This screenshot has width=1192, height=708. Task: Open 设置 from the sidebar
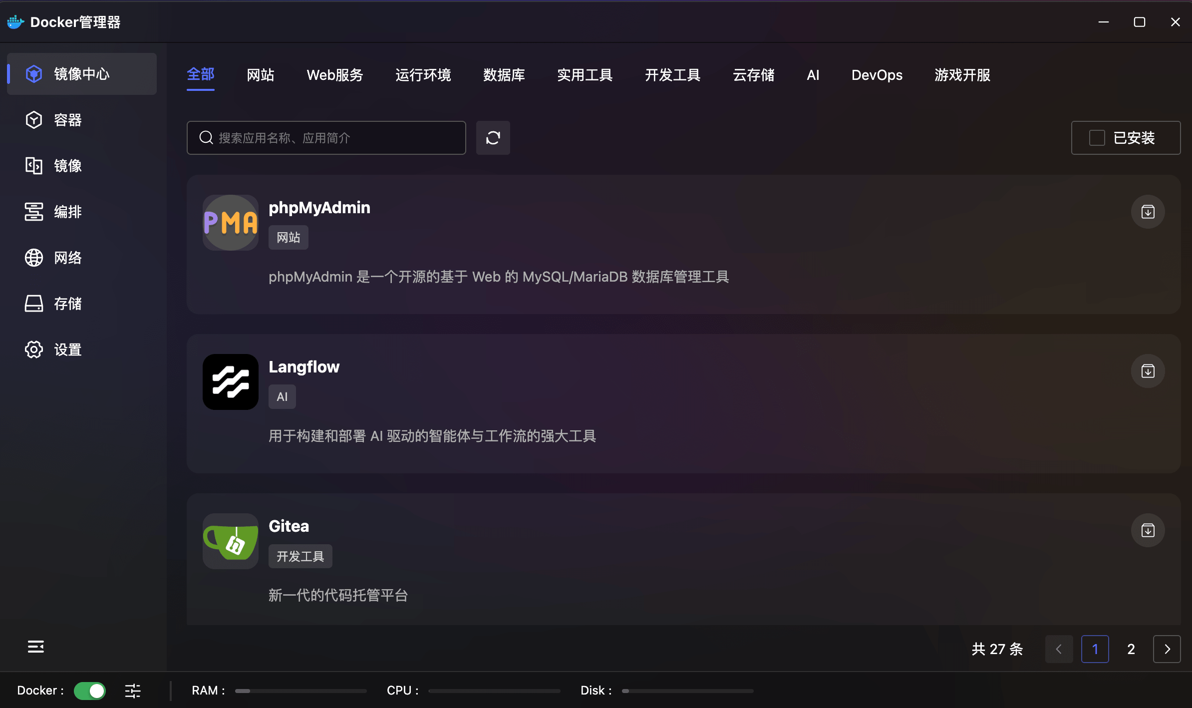click(82, 350)
